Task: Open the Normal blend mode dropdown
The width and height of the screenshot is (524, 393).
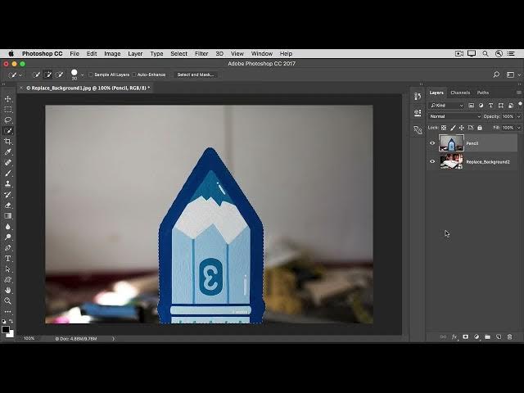Action: click(x=455, y=116)
